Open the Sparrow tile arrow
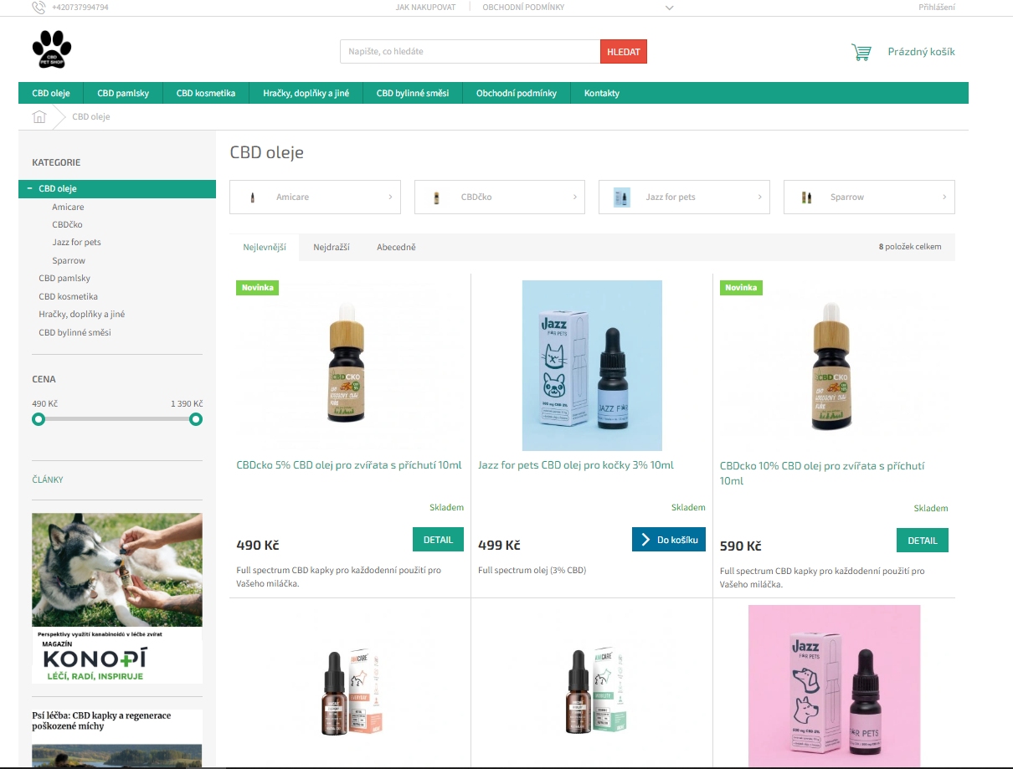Image resolution: width=1013 pixels, height=769 pixels. click(x=944, y=197)
